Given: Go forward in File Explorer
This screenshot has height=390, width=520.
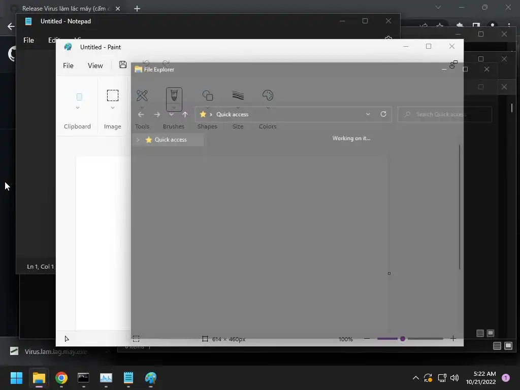Looking at the screenshot, I should point(157,114).
